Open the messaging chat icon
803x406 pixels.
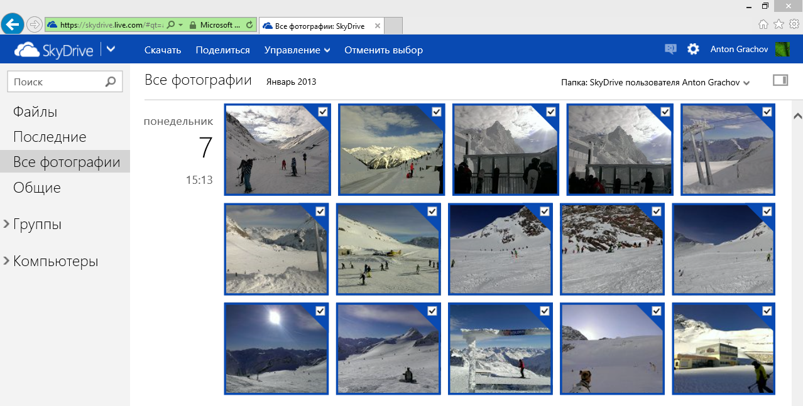coord(670,49)
